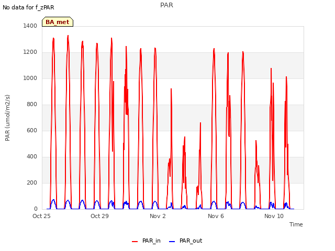Click the Nov 6 x-axis label
The height and width of the screenshot is (251, 335).
pyautogui.click(x=216, y=216)
